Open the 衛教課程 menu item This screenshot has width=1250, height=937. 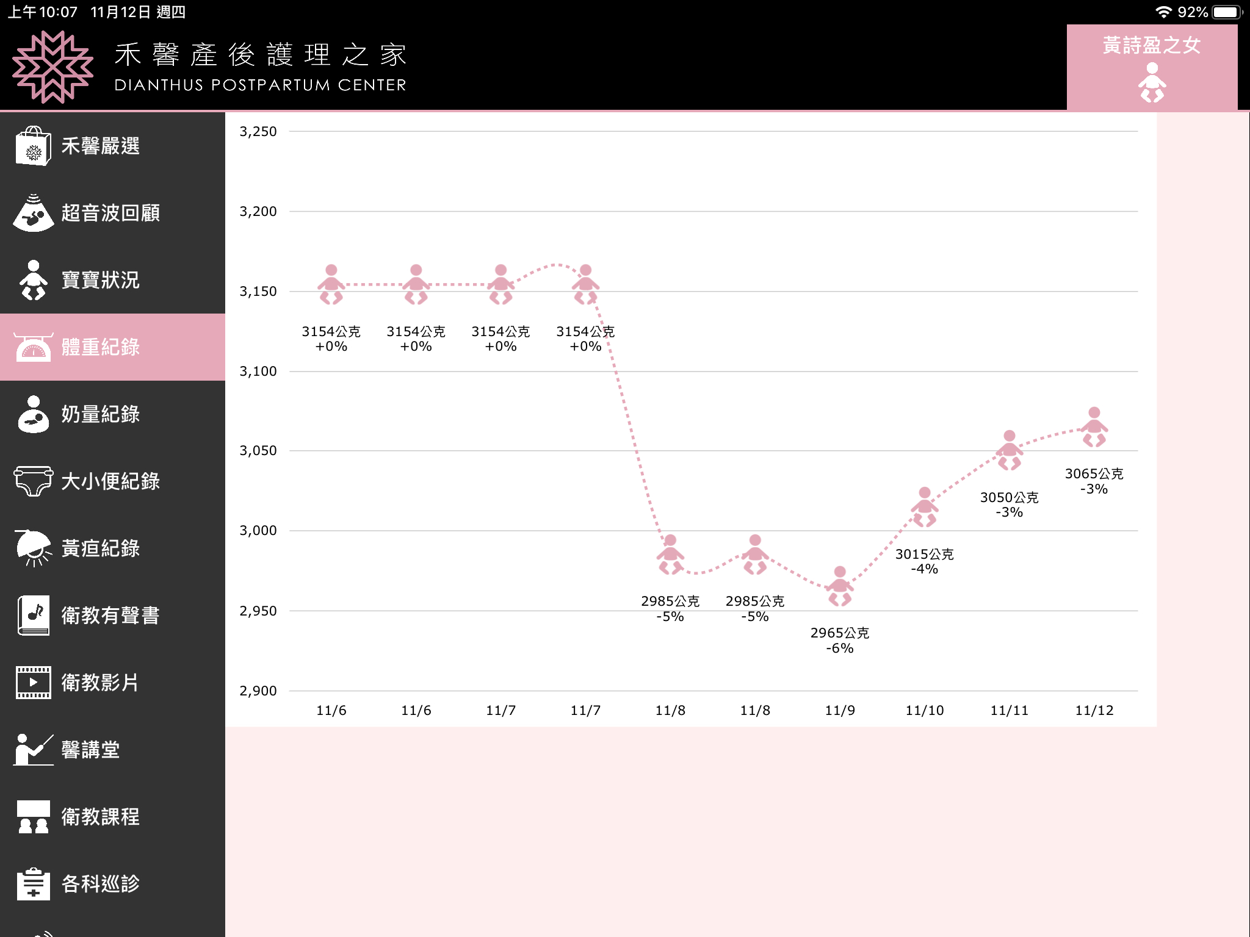[101, 817]
